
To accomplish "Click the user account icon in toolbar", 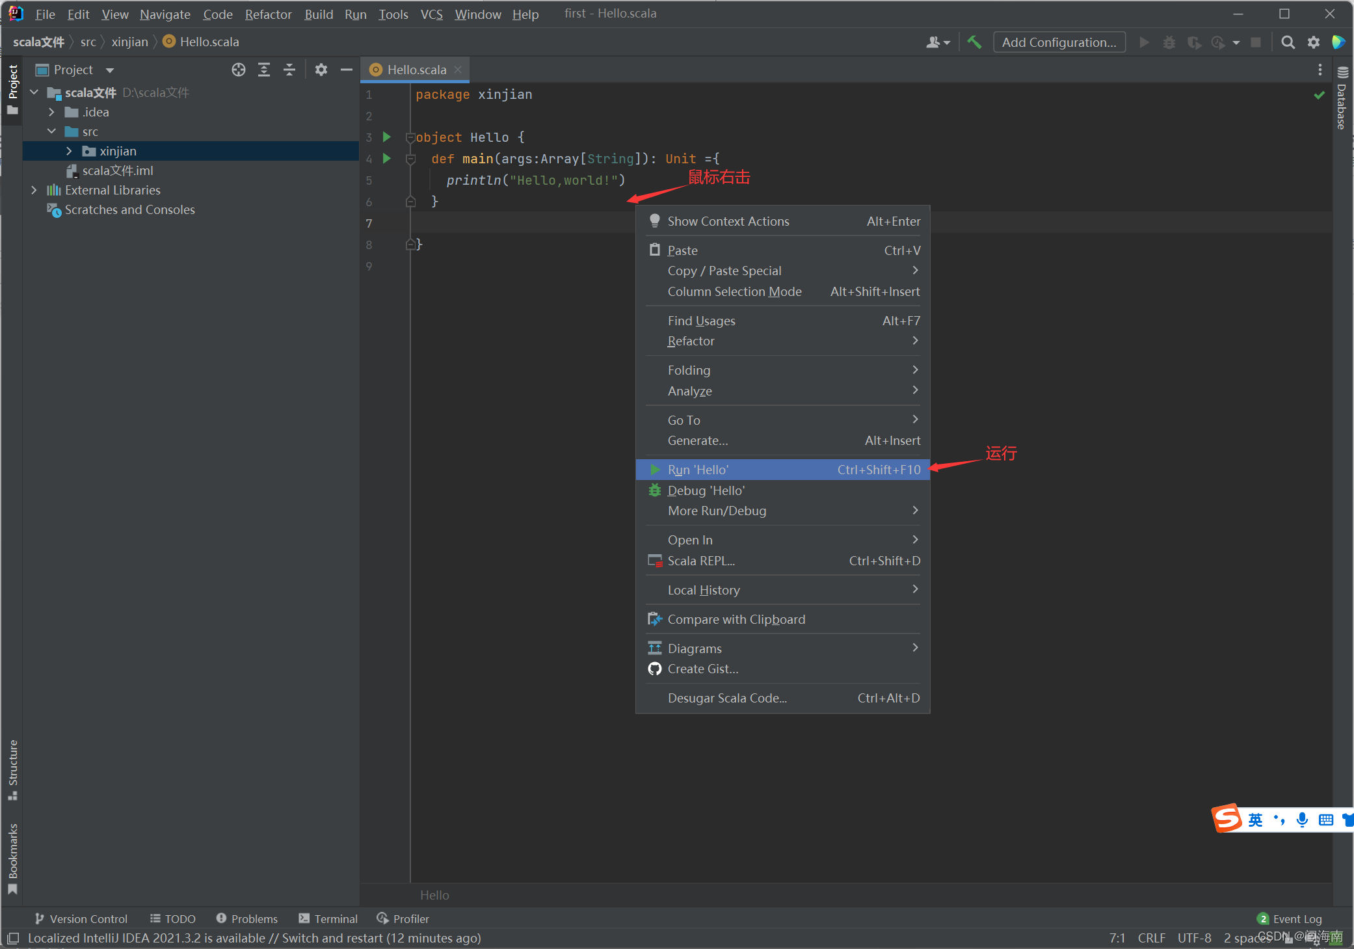I will coord(938,42).
